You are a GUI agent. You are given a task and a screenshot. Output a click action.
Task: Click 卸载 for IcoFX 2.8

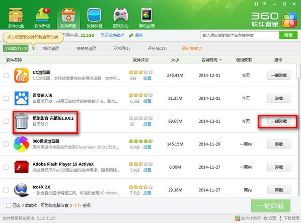tap(279, 190)
